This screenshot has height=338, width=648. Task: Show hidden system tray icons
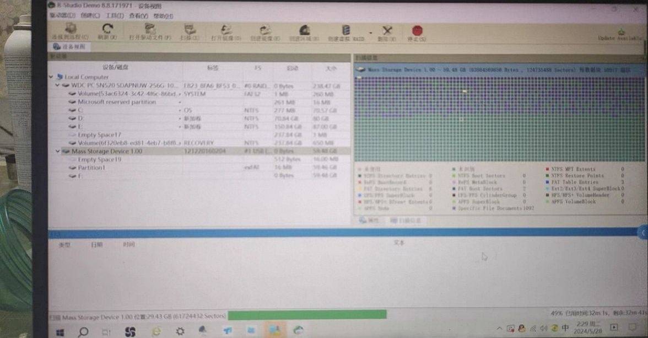499,329
